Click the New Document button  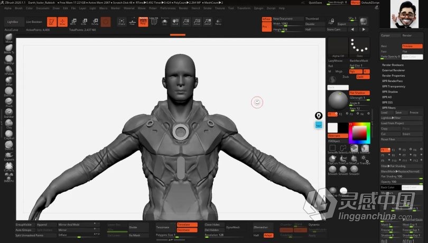pos(288,19)
